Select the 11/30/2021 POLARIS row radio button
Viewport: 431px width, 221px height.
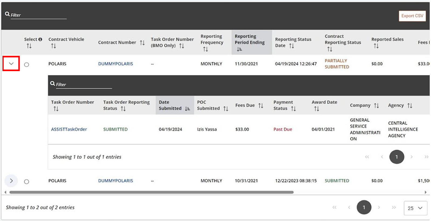(26, 64)
